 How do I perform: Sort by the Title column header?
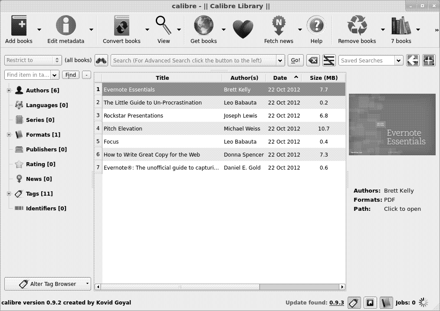click(x=162, y=78)
